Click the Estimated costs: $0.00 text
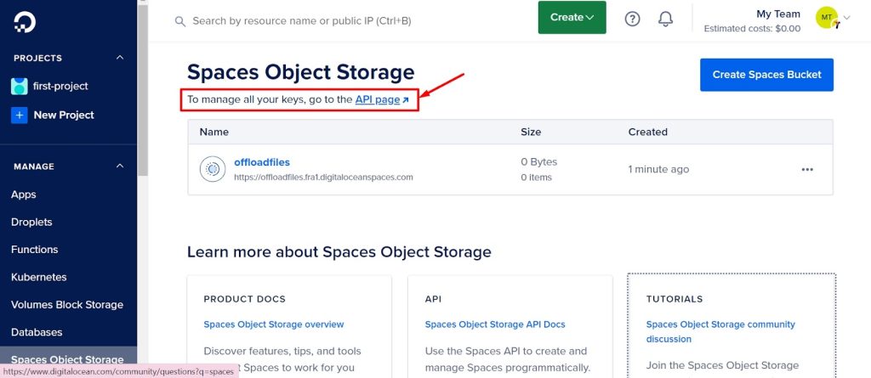The image size is (871, 378). point(752,28)
